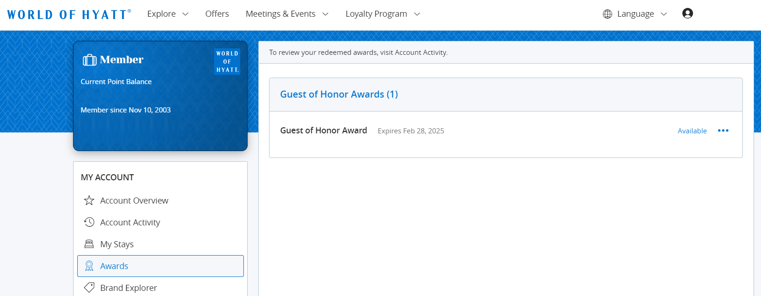Go to My Stays

pyautogui.click(x=117, y=244)
